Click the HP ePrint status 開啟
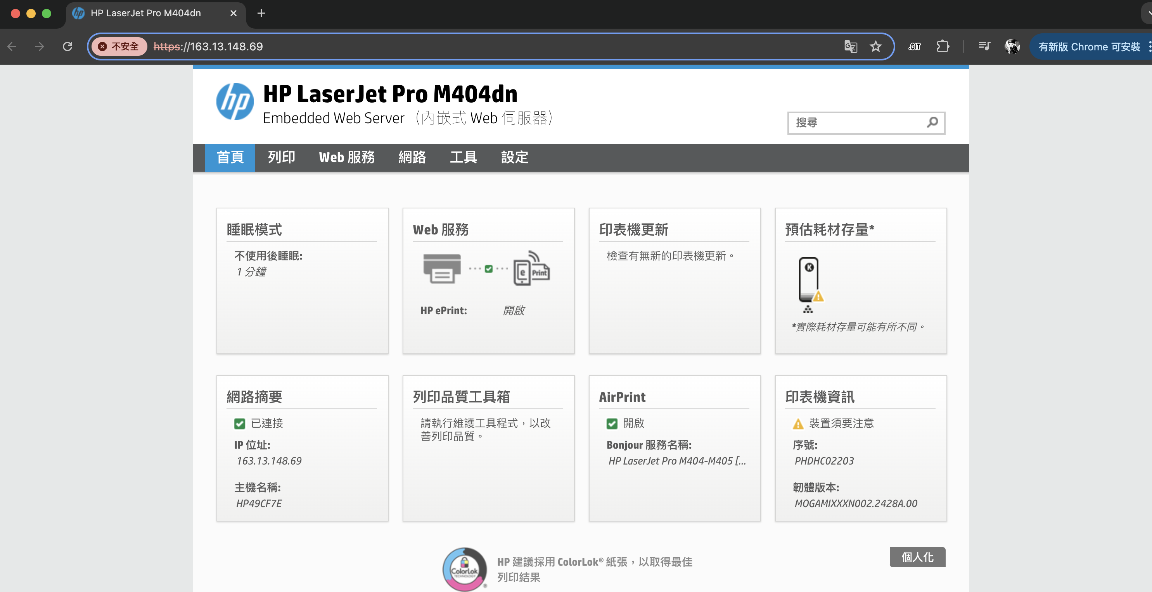Image resolution: width=1152 pixels, height=592 pixels. pyautogui.click(x=514, y=310)
